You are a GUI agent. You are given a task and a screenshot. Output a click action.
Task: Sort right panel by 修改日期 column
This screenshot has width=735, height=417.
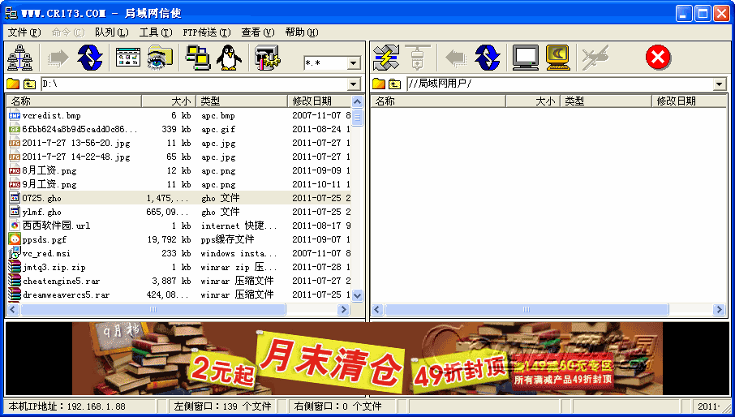tap(689, 101)
